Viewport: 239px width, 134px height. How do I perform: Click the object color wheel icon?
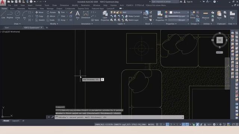(x=166, y=12)
